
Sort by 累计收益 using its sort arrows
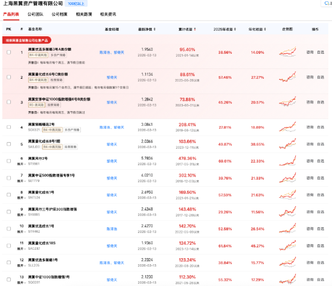195,29
